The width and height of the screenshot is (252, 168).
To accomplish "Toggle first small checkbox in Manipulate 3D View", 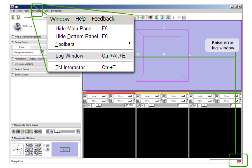I will [43, 145].
